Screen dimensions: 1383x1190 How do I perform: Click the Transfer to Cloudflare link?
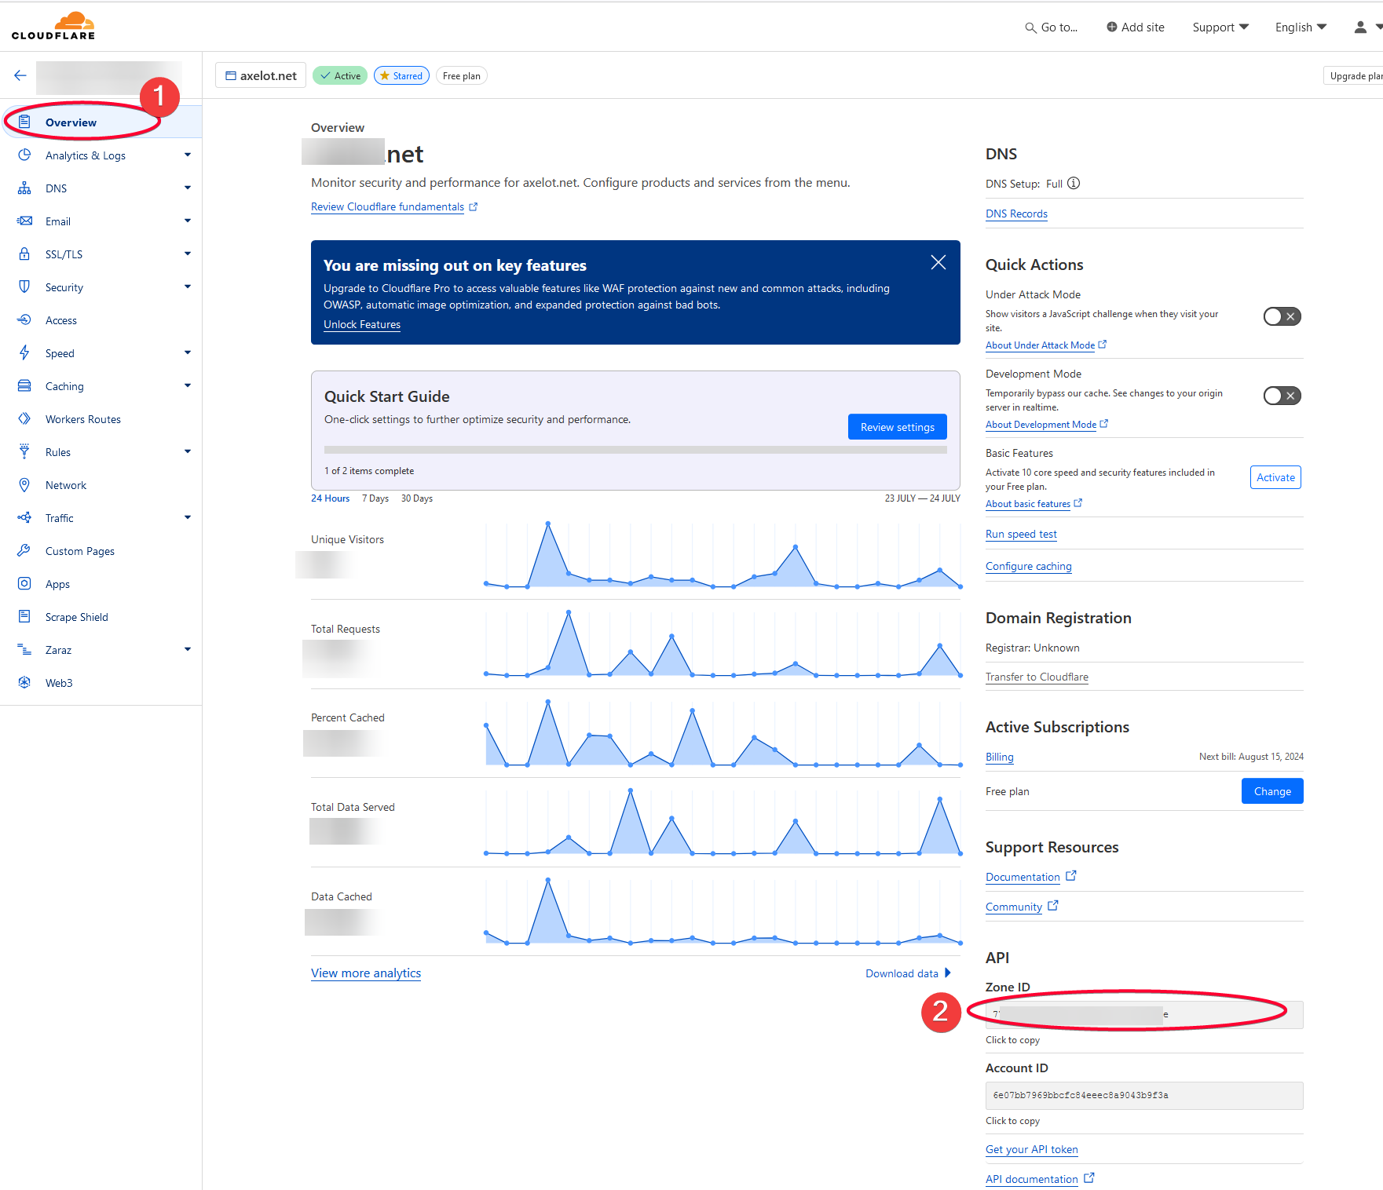point(1037,677)
